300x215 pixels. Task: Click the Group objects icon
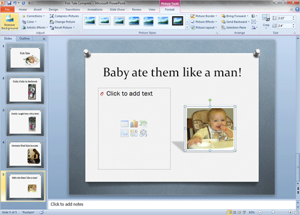click(254, 22)
